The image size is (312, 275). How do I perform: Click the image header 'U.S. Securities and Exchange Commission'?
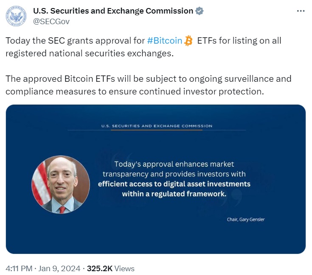[157, 126]
